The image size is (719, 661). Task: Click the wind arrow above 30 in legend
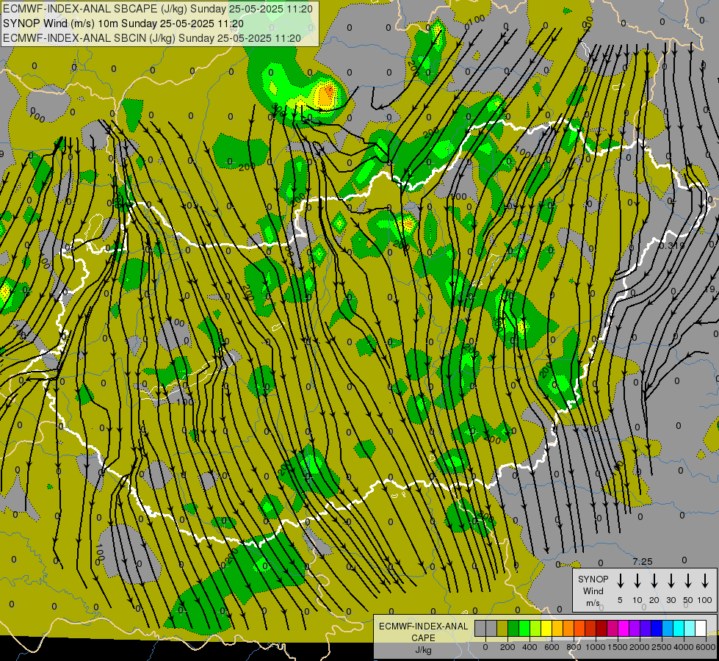point(671,581)
